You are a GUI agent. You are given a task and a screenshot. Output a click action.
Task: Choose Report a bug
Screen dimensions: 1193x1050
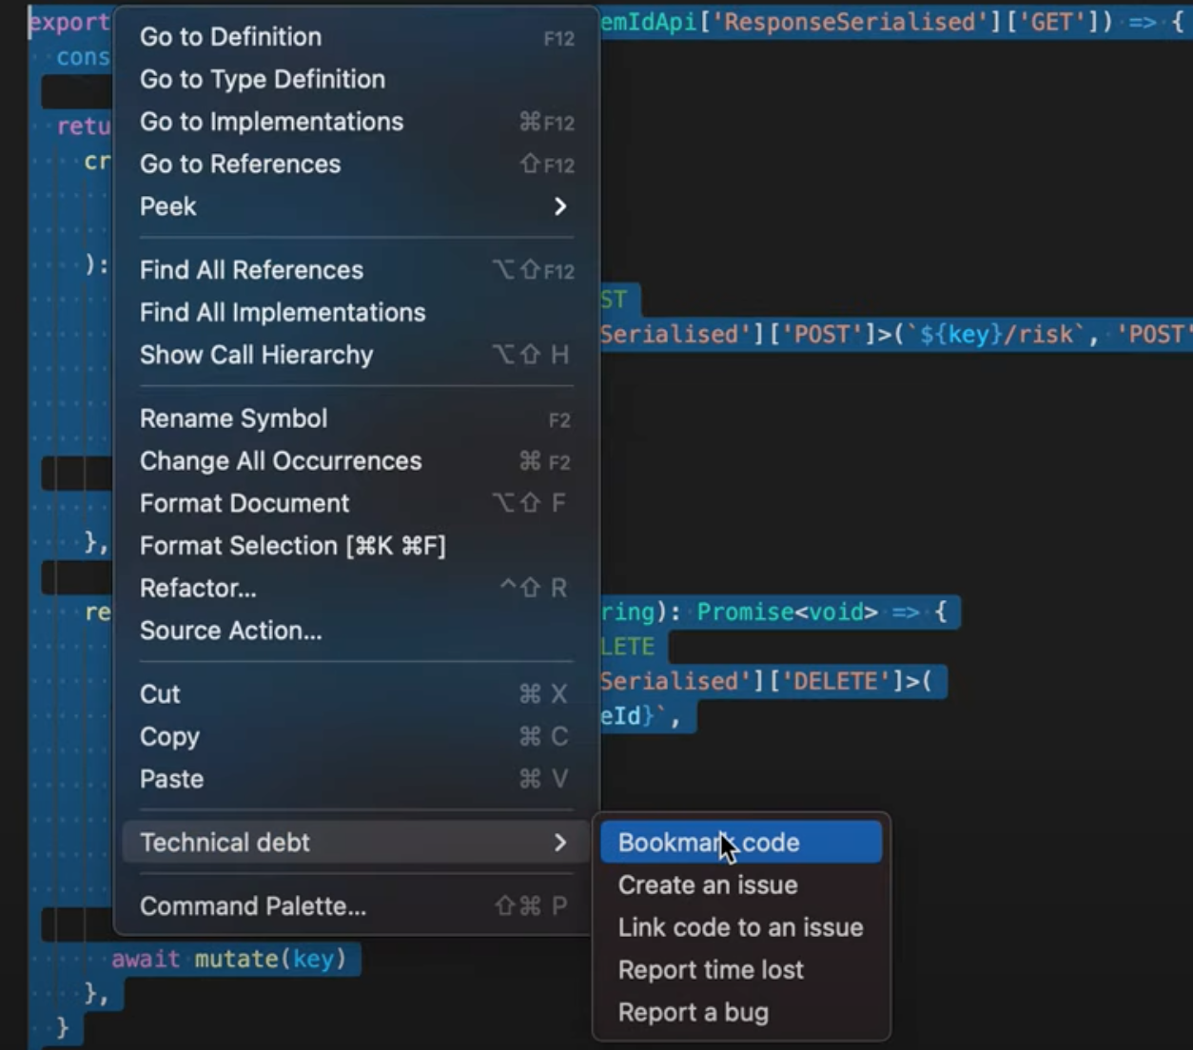point(741,1013)
